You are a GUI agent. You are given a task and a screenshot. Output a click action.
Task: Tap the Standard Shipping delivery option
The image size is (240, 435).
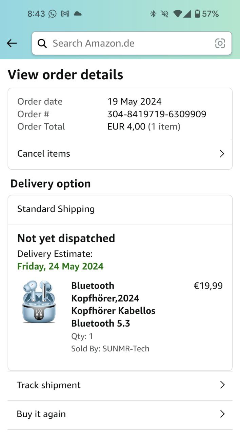coord(56,209)
